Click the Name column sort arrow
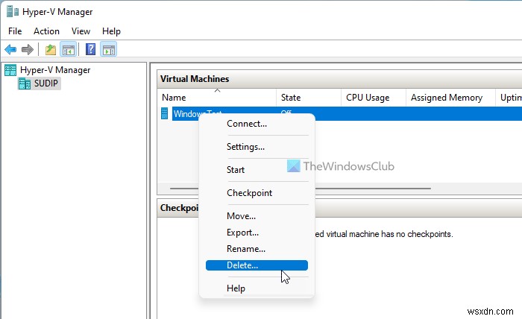 click(218, 90)
